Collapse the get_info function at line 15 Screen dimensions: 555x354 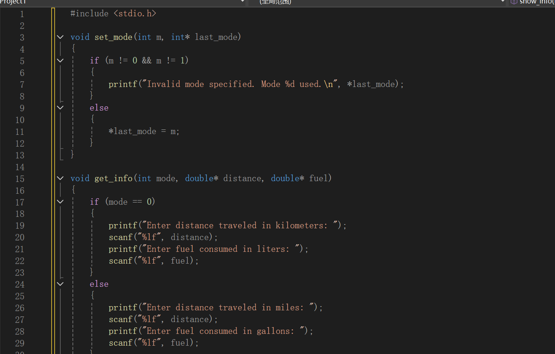pos(60,178)
